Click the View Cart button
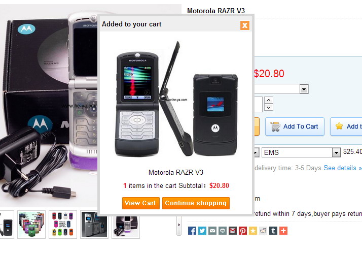Image resolution: width=362 pixels, height=253 pixels. coord(141,203)
